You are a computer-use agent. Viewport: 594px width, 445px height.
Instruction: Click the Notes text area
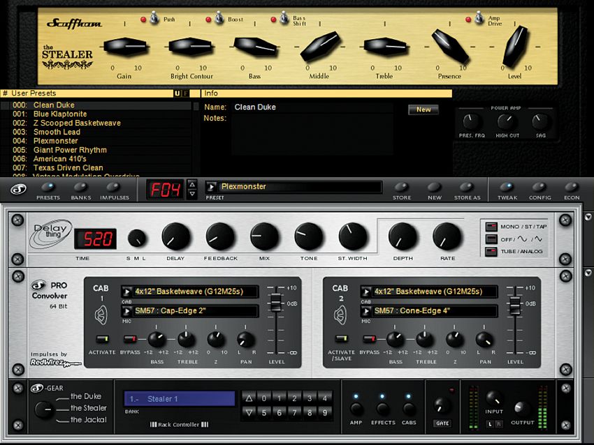312,134
